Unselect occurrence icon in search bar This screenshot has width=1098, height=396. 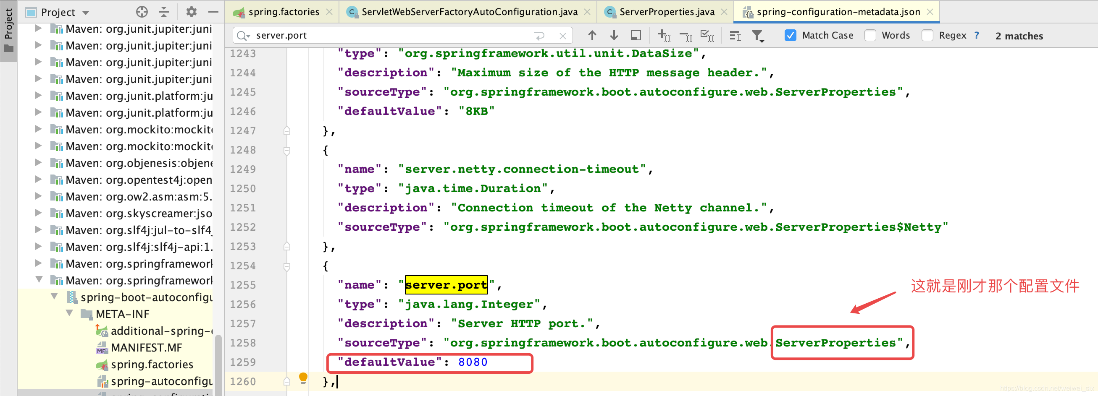(686, 36)
